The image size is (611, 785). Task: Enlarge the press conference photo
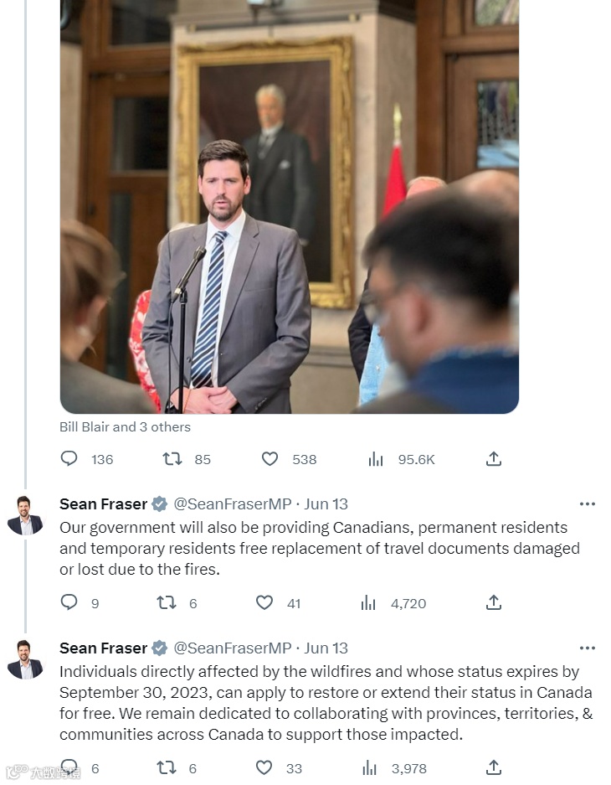click(290, 207)
